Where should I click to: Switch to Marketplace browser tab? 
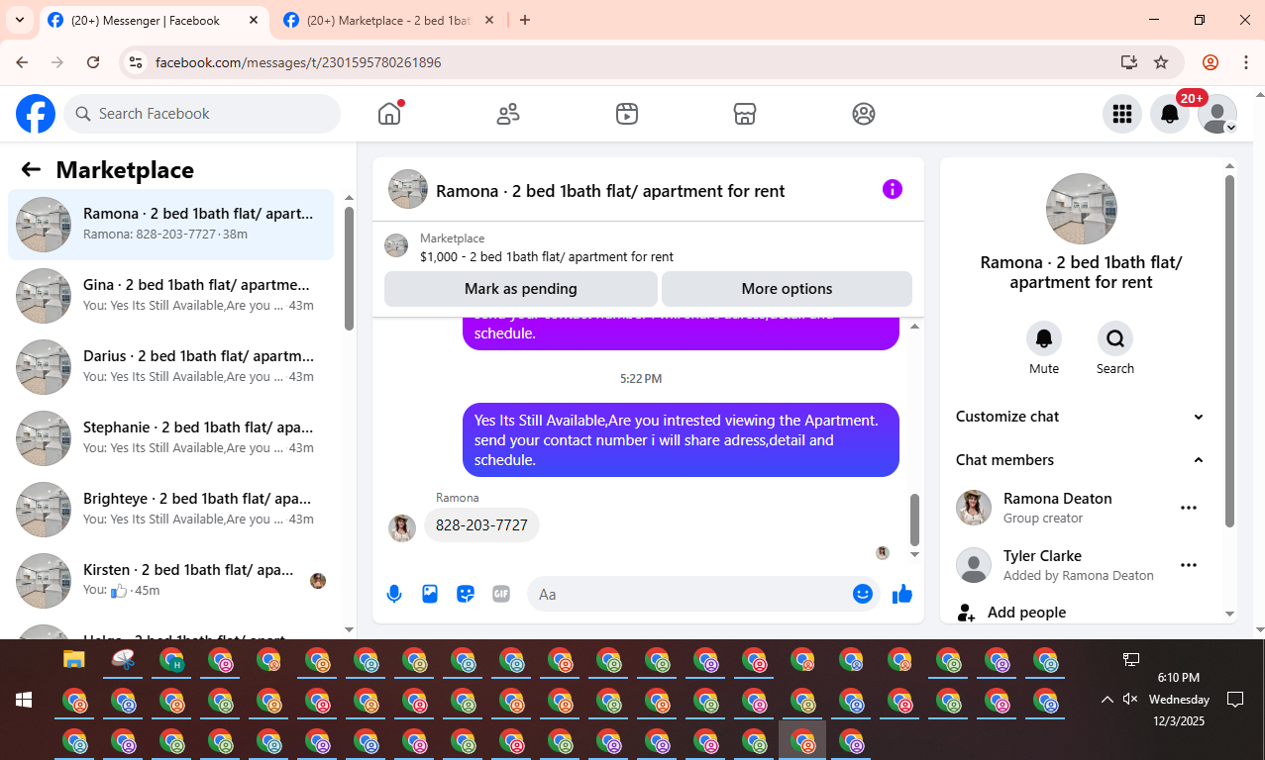[388, 21]
